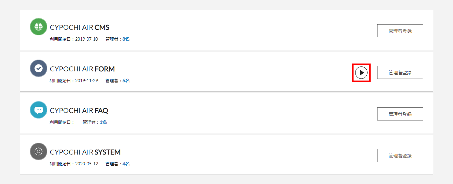453x184 pixels.
Task: Click the CMS start date 2019-07-10
Action: (86, 39)
